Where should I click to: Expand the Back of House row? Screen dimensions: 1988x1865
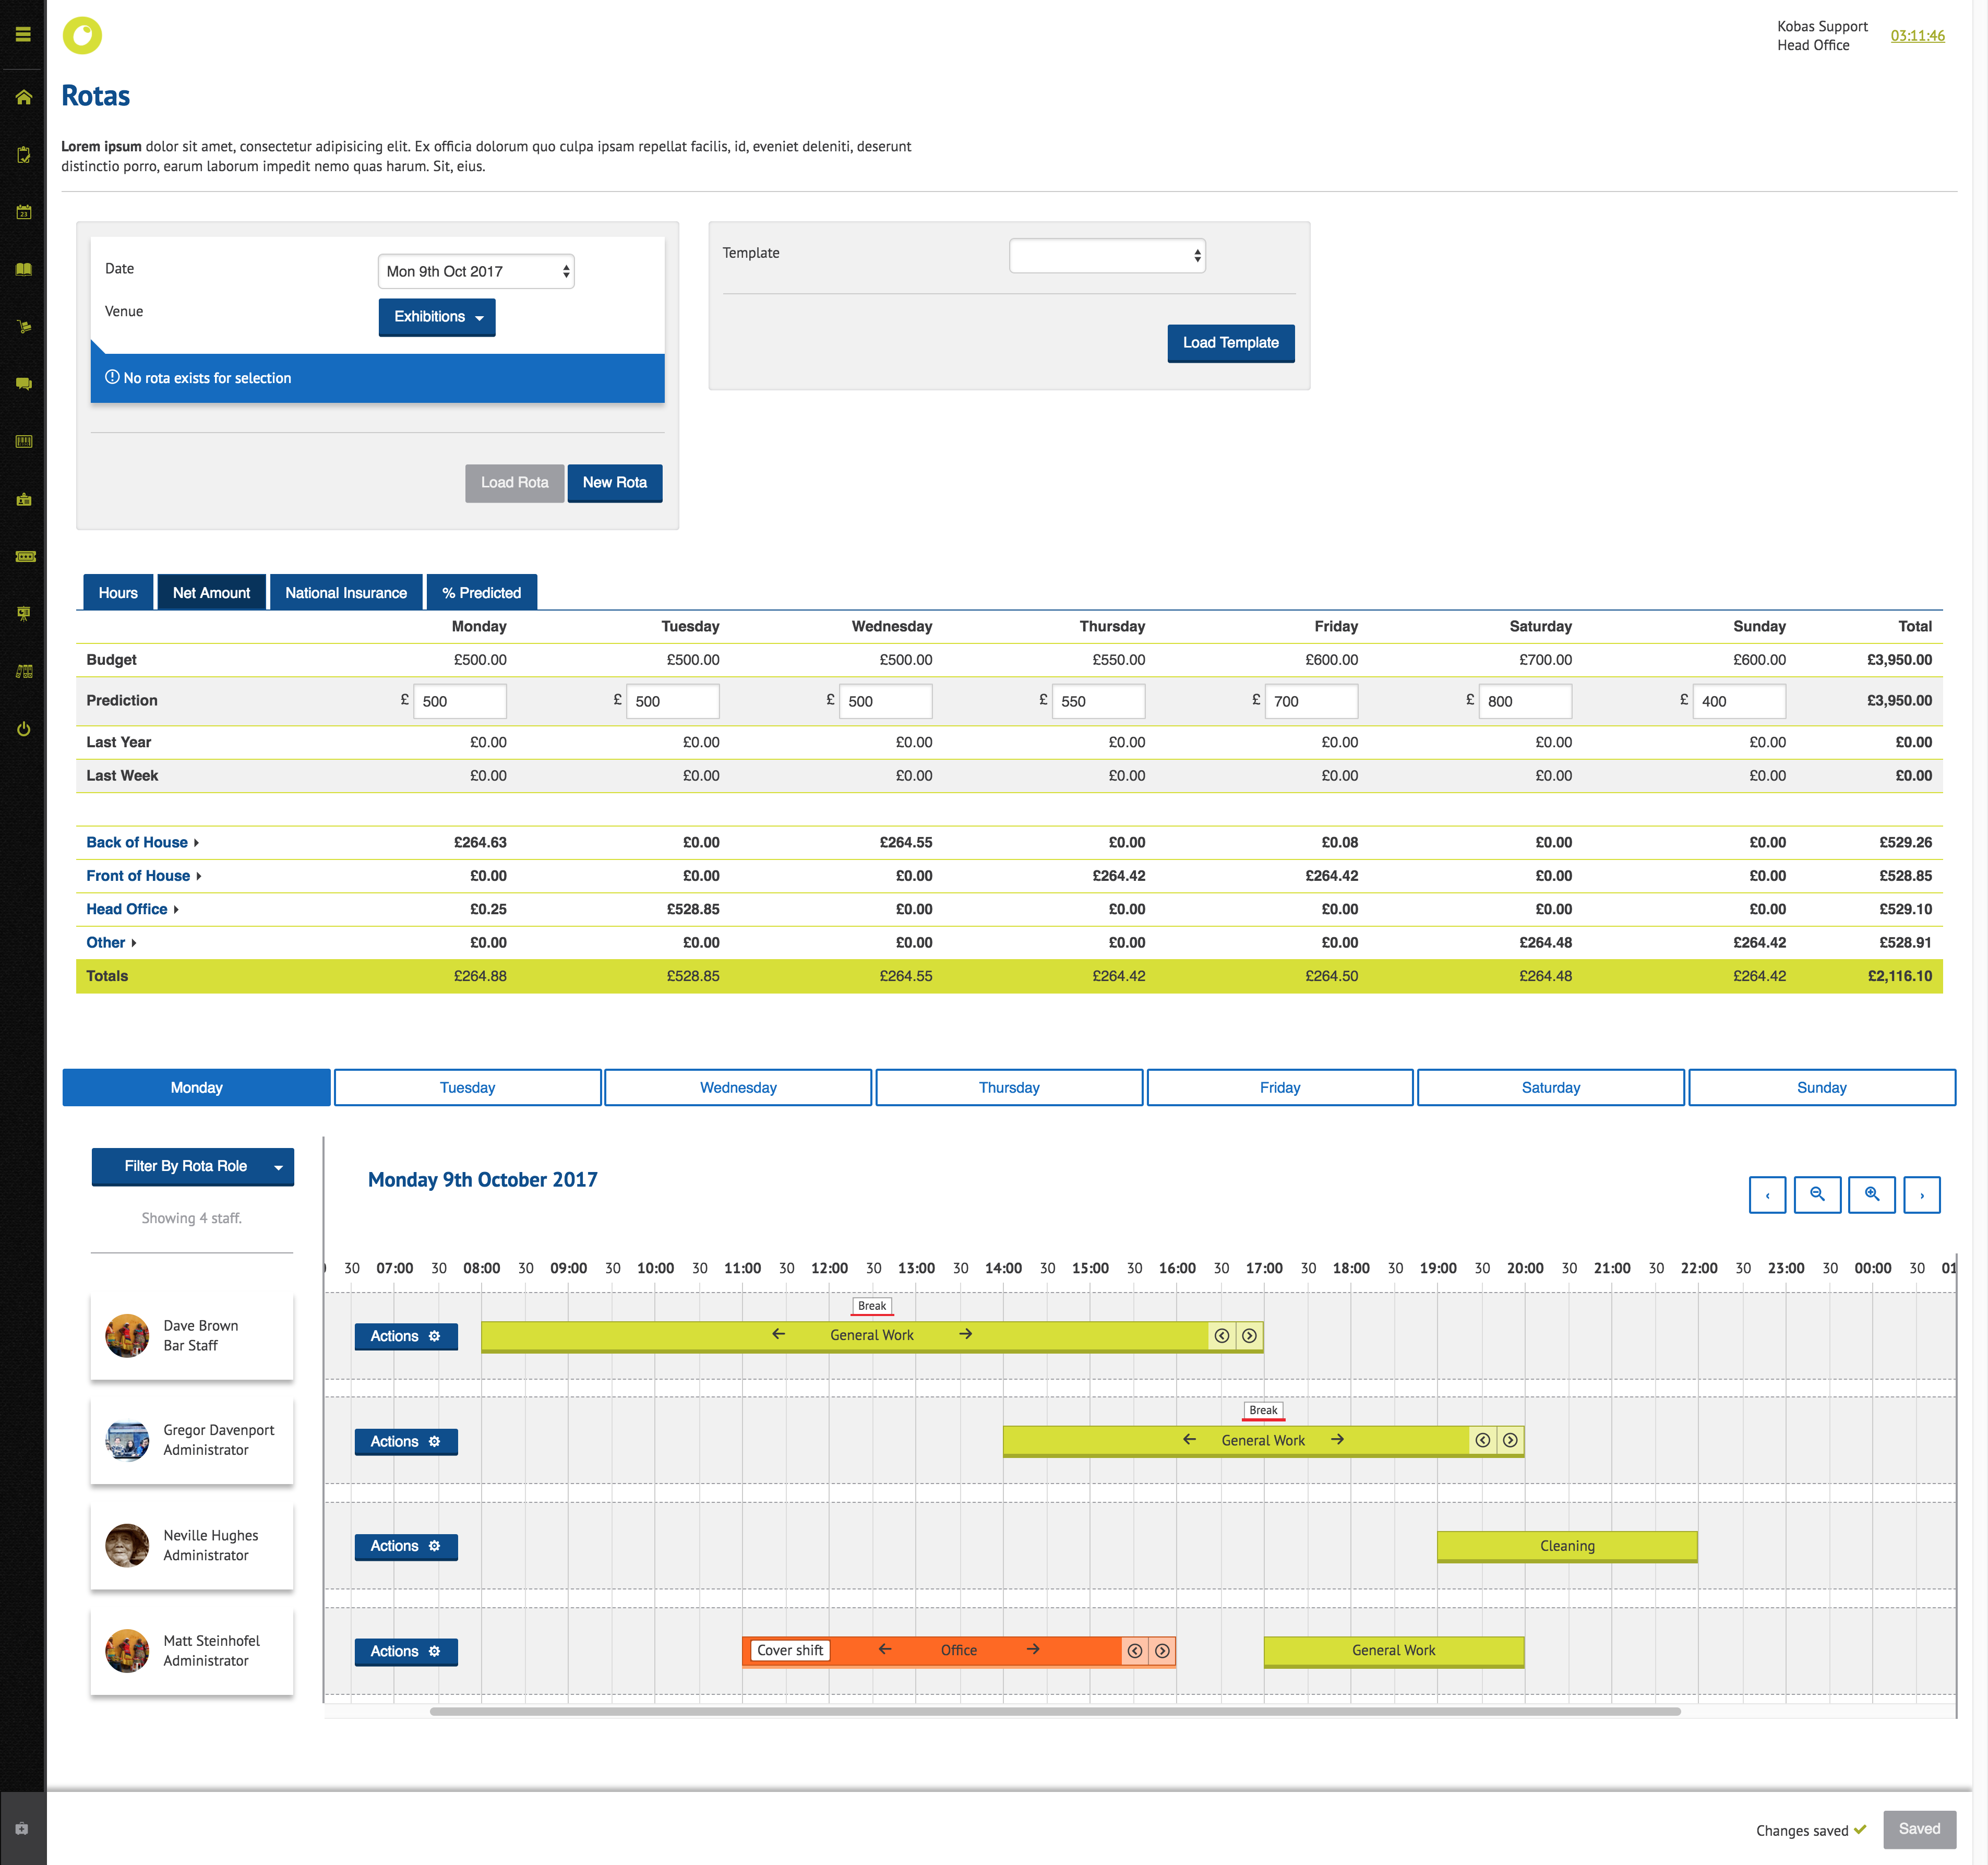click(142, 842)
